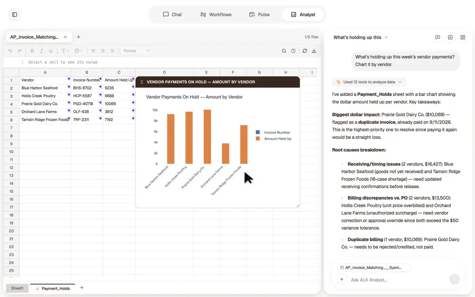This screenshot has height=297, width=475.
Task: Add an attachment to the Analyst prompt
Action: point(342,280)
